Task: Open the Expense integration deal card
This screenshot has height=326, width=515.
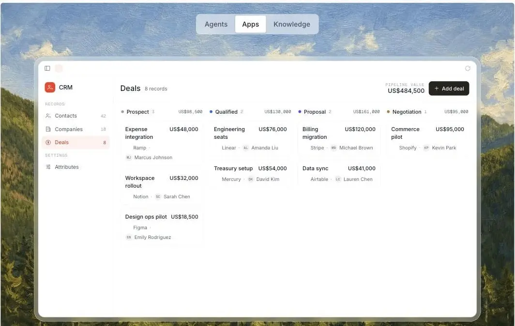Action: point(162,143)
